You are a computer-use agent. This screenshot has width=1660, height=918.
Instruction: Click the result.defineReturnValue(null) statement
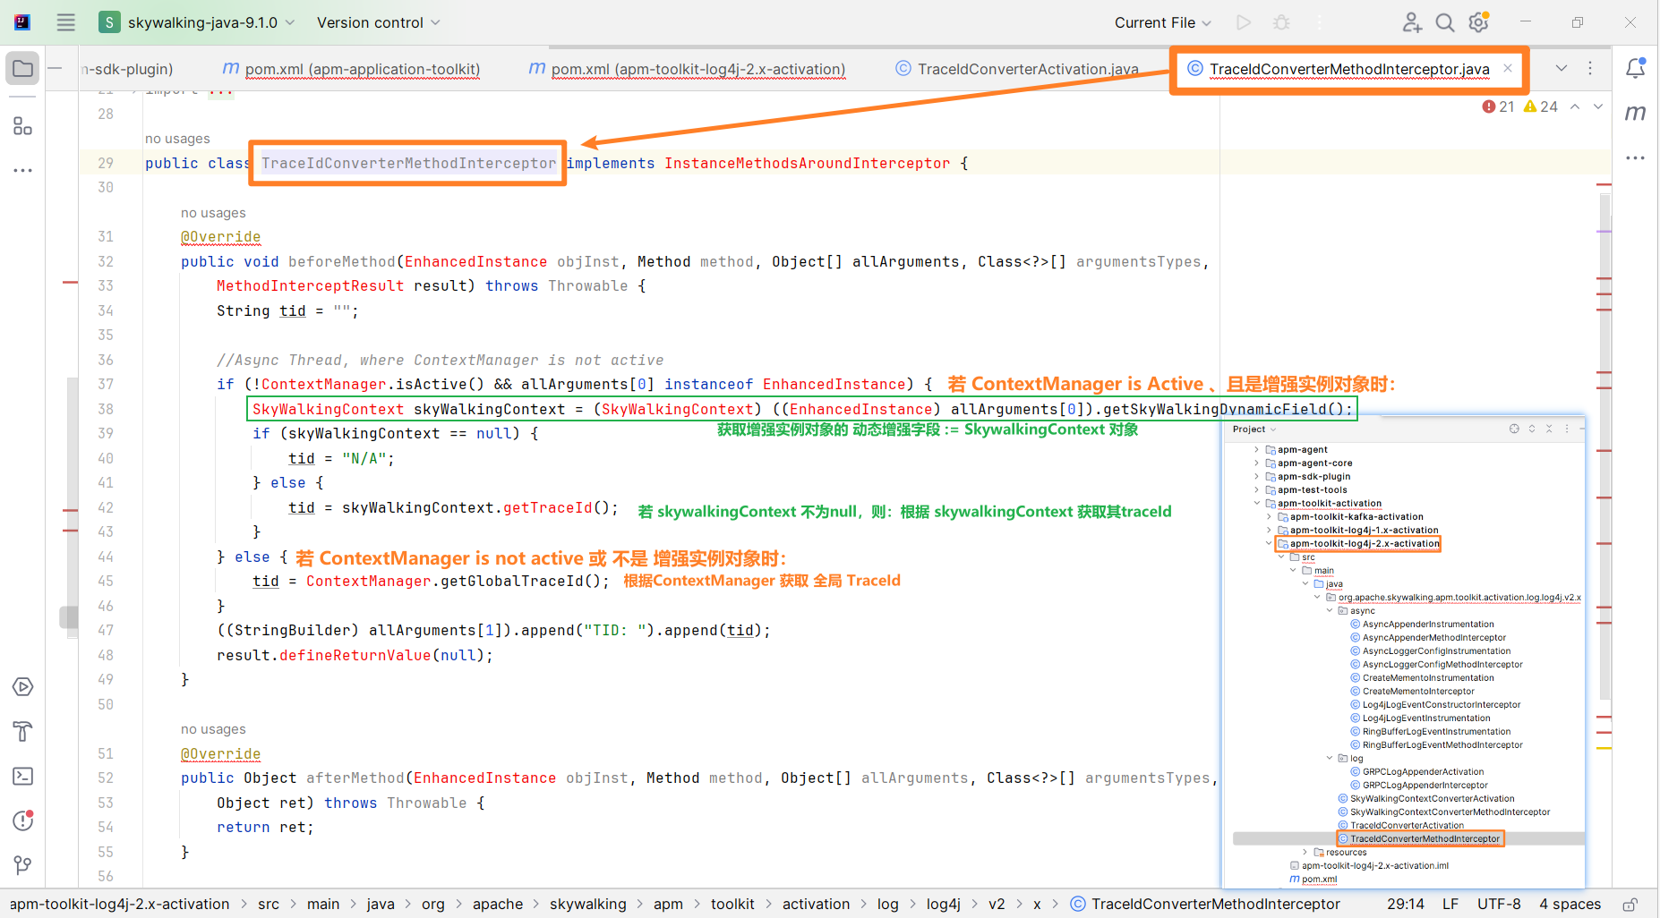[355, 655]
